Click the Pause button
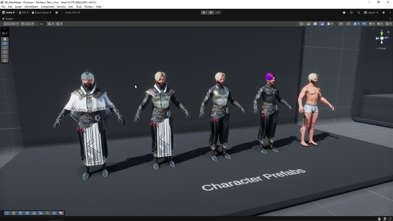The height and width of the screenshot is (221, 393). [211, 12]
